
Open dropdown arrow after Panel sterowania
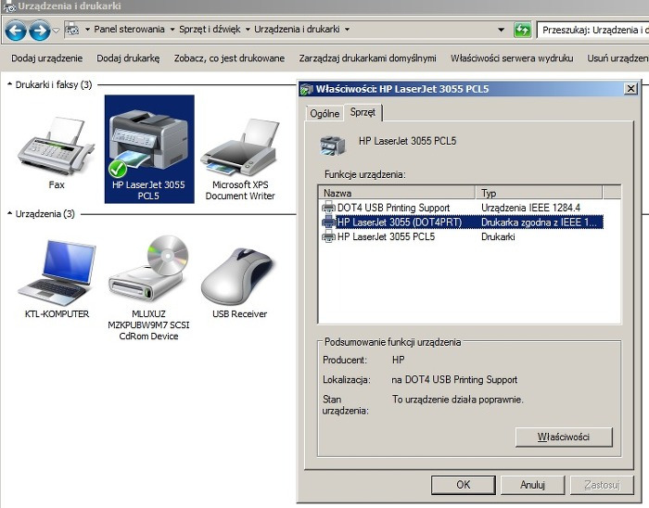172,30
